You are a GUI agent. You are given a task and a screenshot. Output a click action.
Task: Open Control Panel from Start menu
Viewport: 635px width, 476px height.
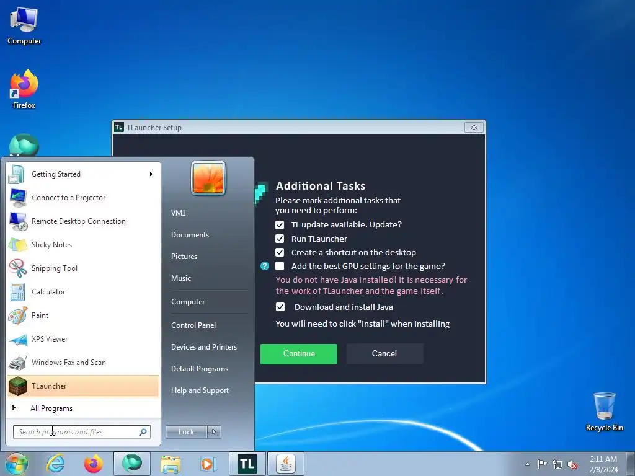coord(193,325)
